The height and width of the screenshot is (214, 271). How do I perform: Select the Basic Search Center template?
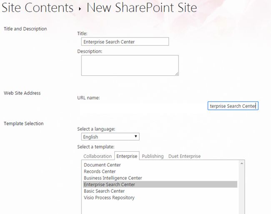[160, 191]
